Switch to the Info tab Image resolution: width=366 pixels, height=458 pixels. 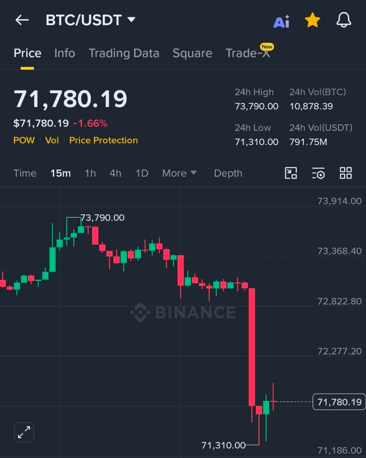65,53
